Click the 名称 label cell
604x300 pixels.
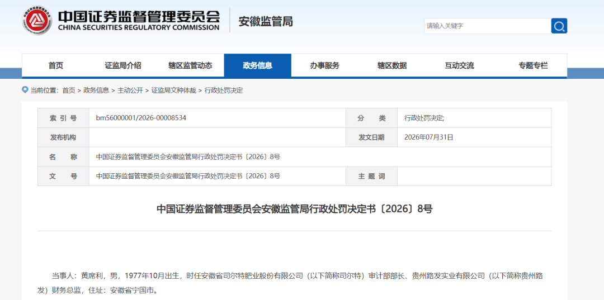pos(63,157)
